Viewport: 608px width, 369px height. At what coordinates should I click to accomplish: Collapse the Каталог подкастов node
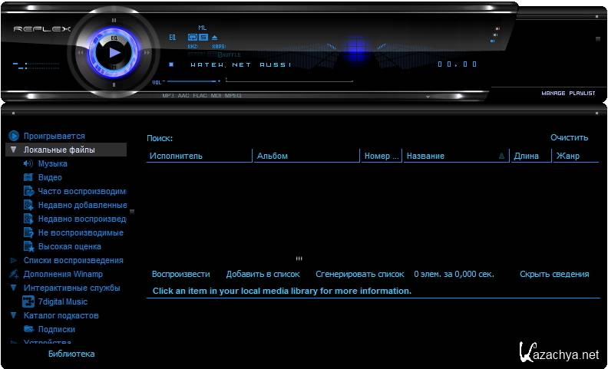click(x=14, y=315)
